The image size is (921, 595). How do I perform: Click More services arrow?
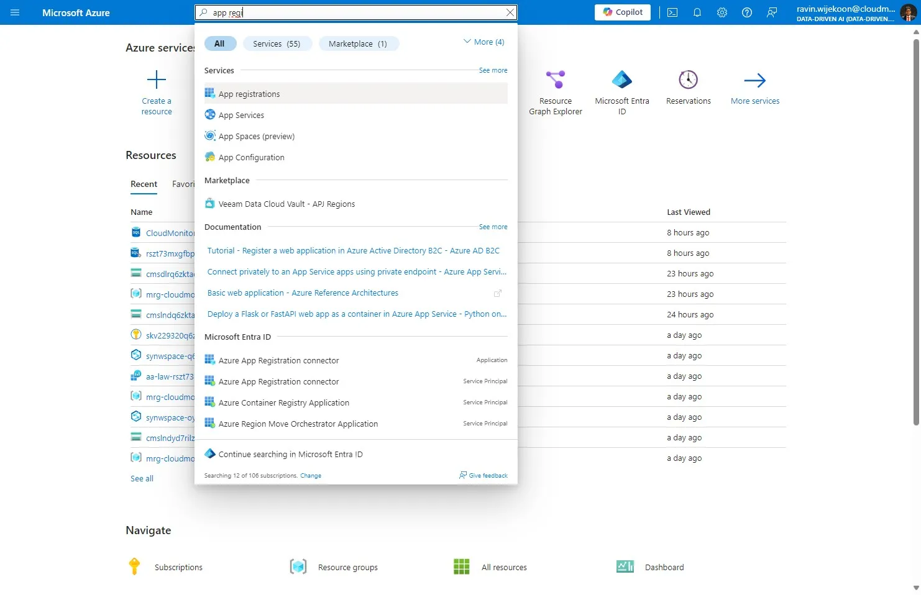pos(755,80)
